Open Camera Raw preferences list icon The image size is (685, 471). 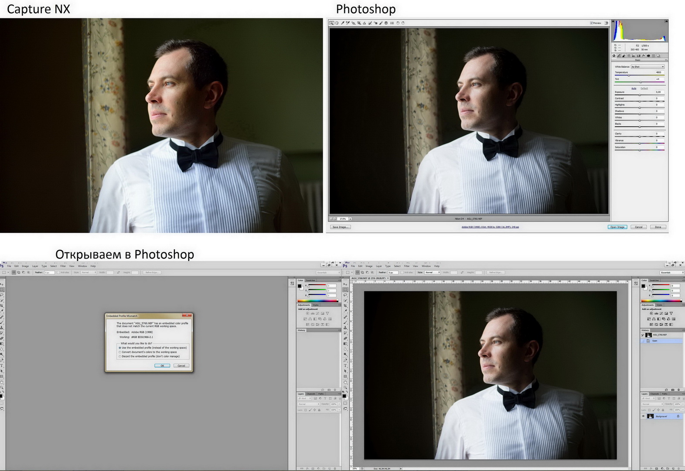click(392, 23)
